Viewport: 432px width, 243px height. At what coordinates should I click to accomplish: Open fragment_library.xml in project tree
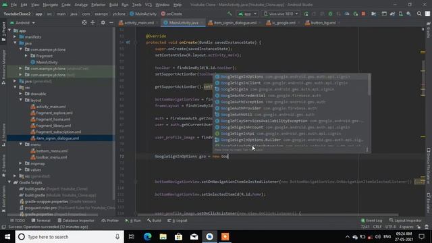click(x=51, y=126)
